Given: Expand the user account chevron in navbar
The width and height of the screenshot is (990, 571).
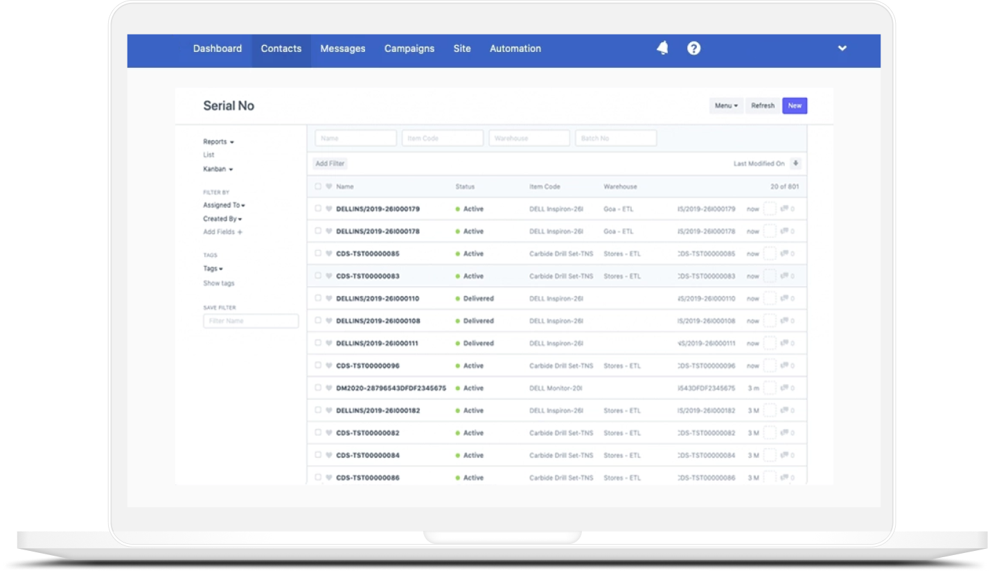Looking at the screenshot, I should (842, 49).
